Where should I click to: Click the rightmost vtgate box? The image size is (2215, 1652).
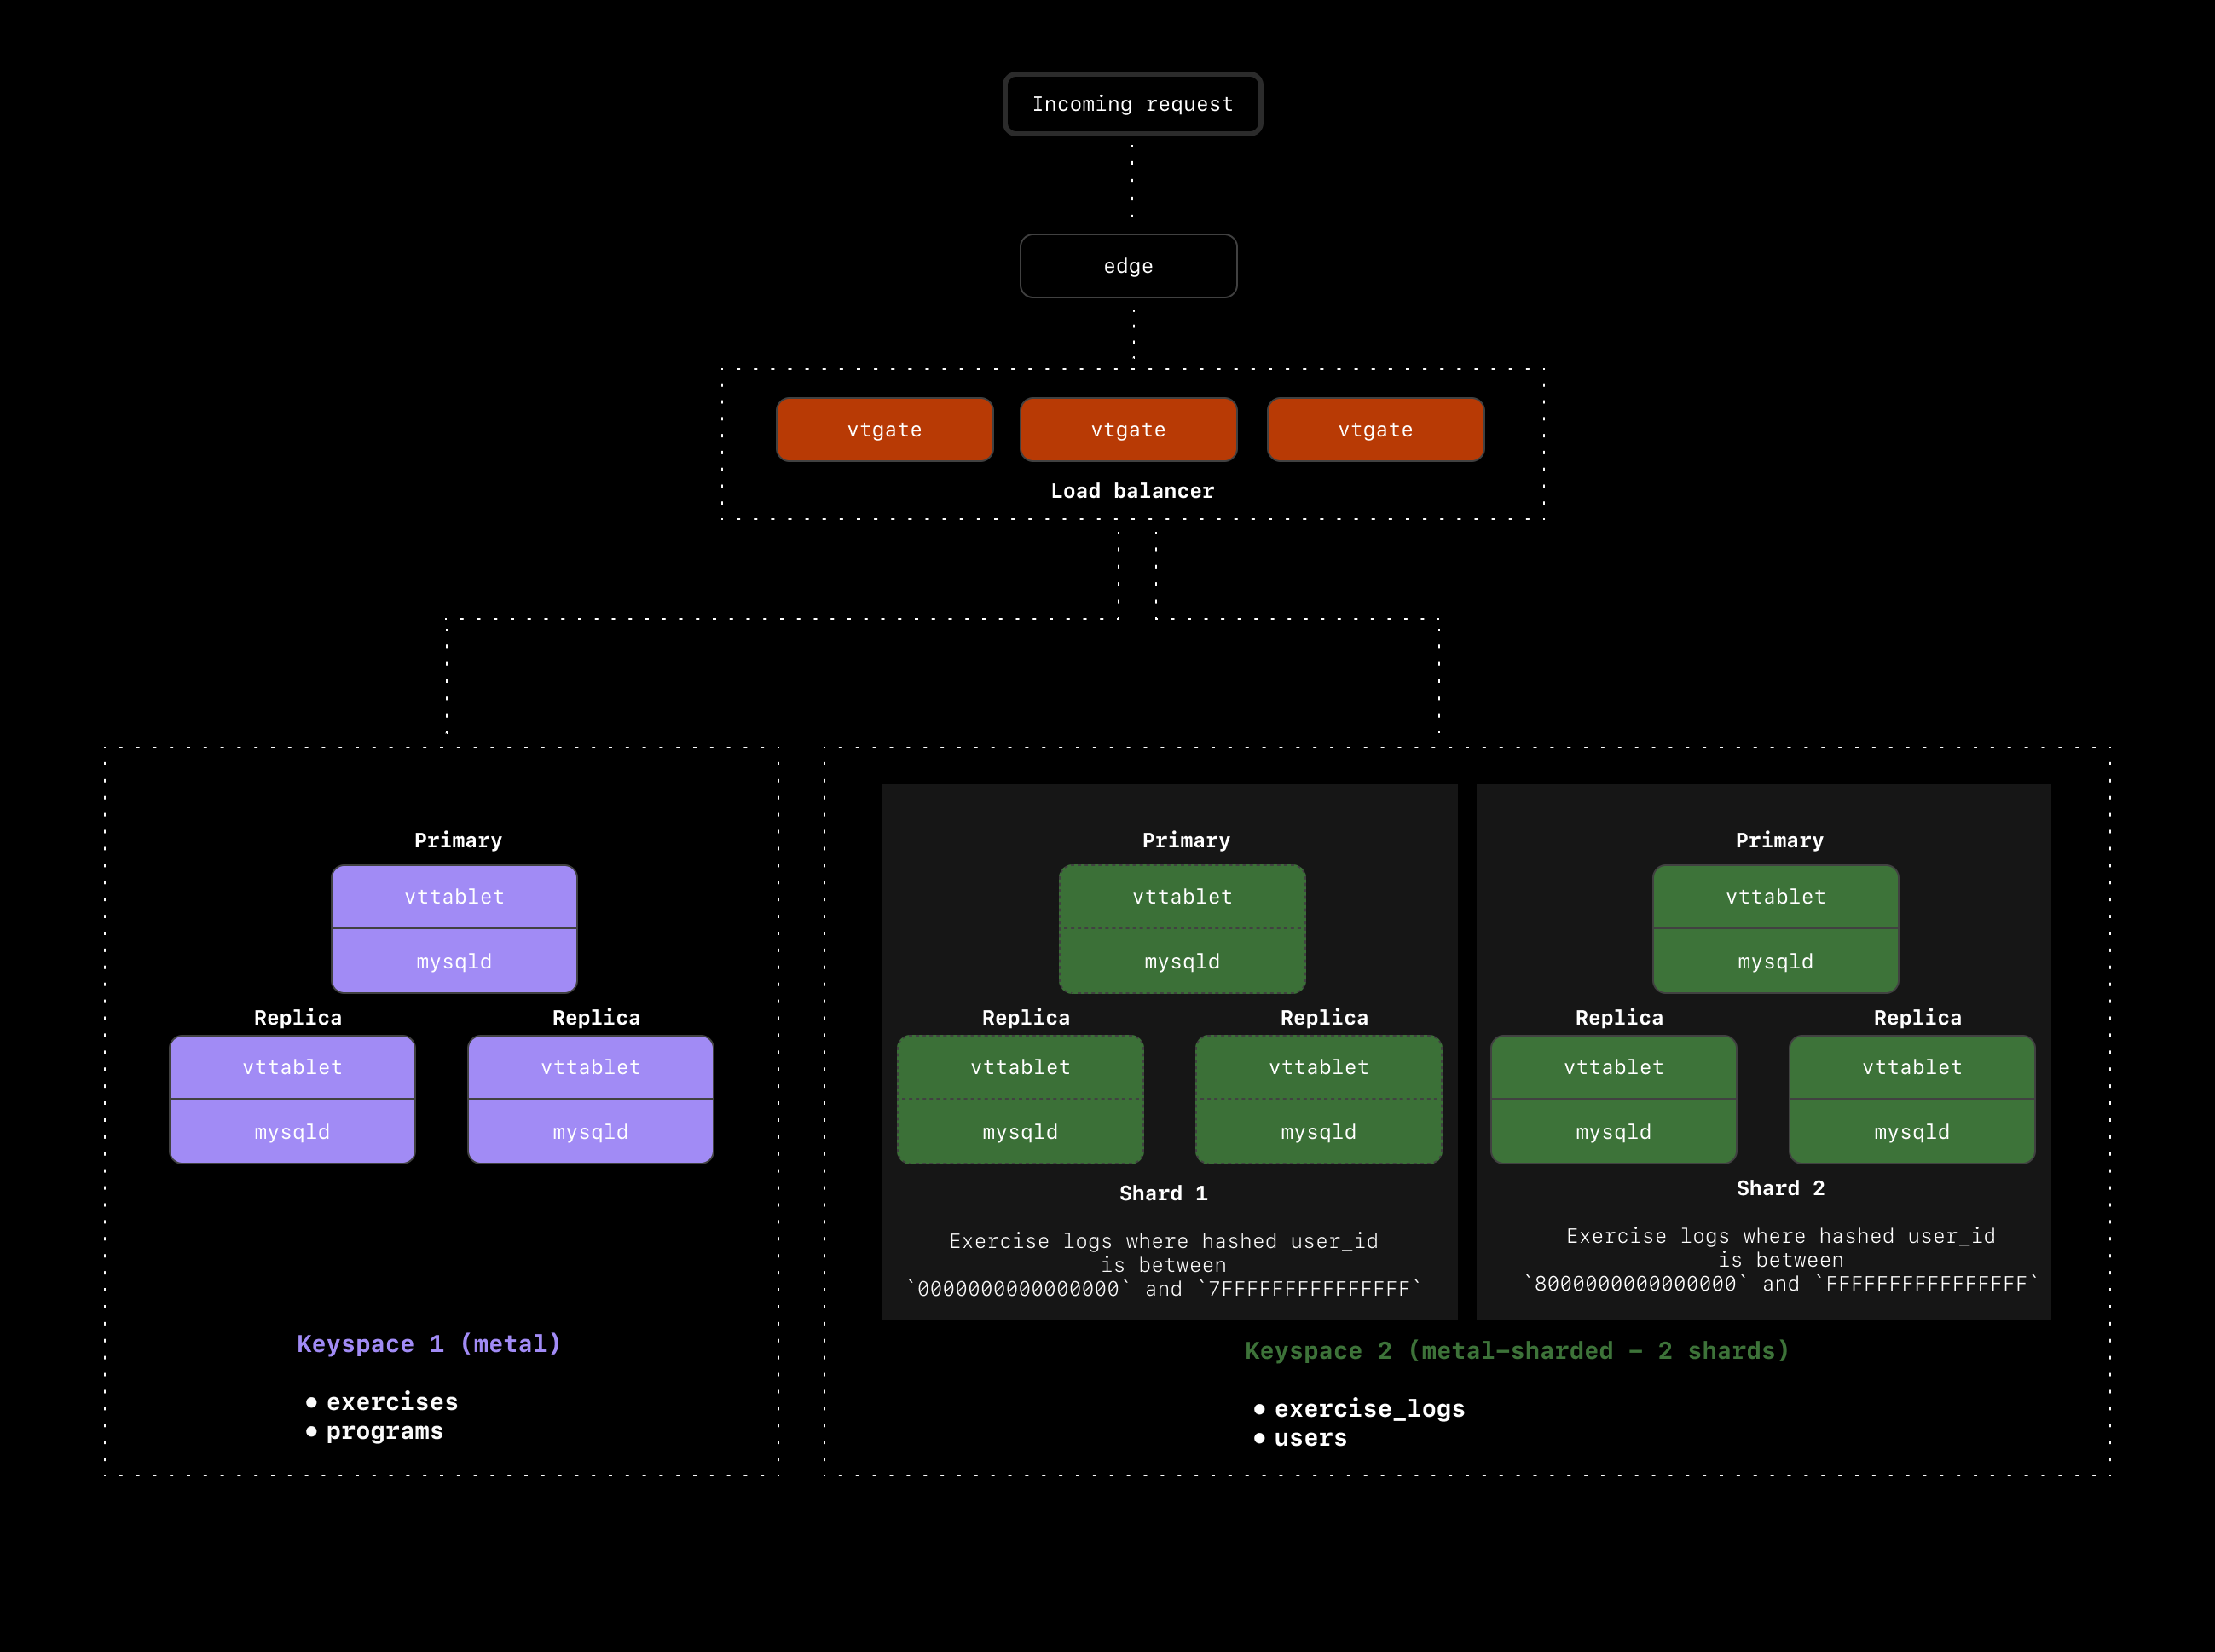(1375, 430)
